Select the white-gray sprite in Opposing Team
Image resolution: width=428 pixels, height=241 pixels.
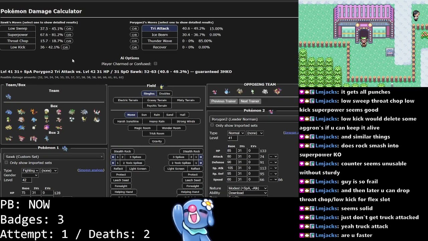pos(265,91)
